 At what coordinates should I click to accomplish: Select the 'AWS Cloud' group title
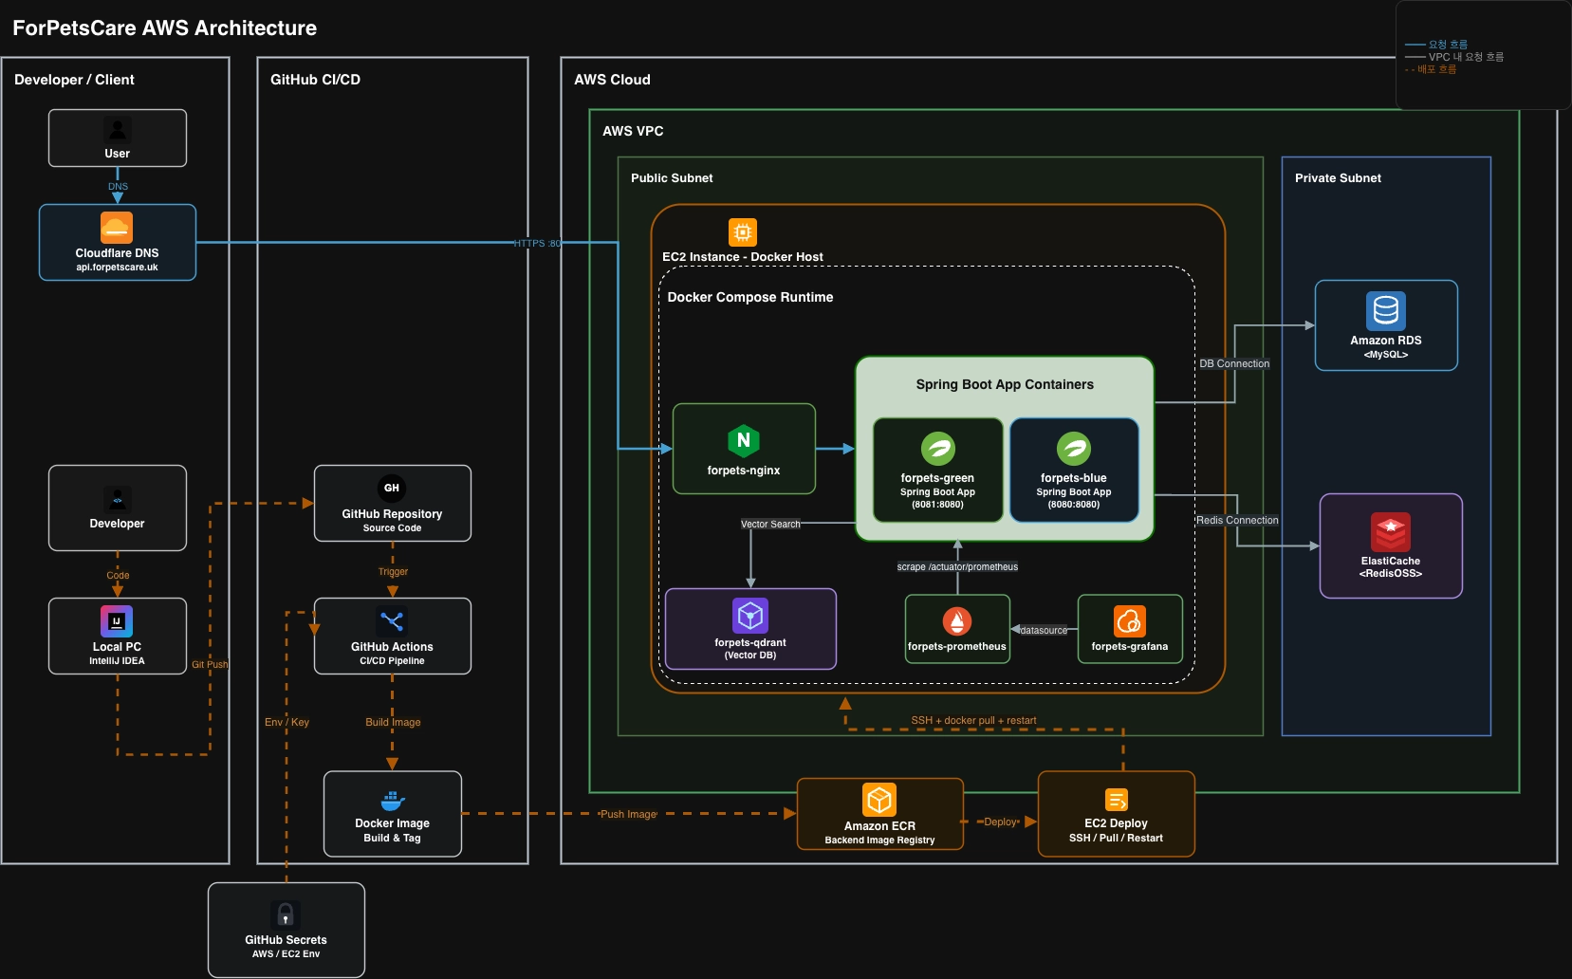pyautogui.click(x=612, y=80)
